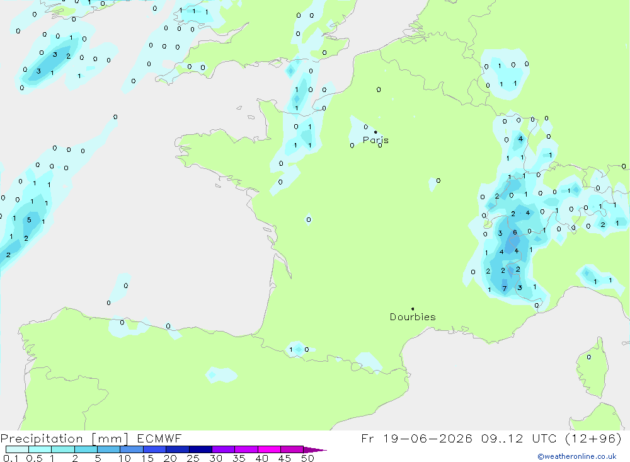Screen dimensions: 630x462
Task: Click the legend scale label '25'
Action: 193,458
